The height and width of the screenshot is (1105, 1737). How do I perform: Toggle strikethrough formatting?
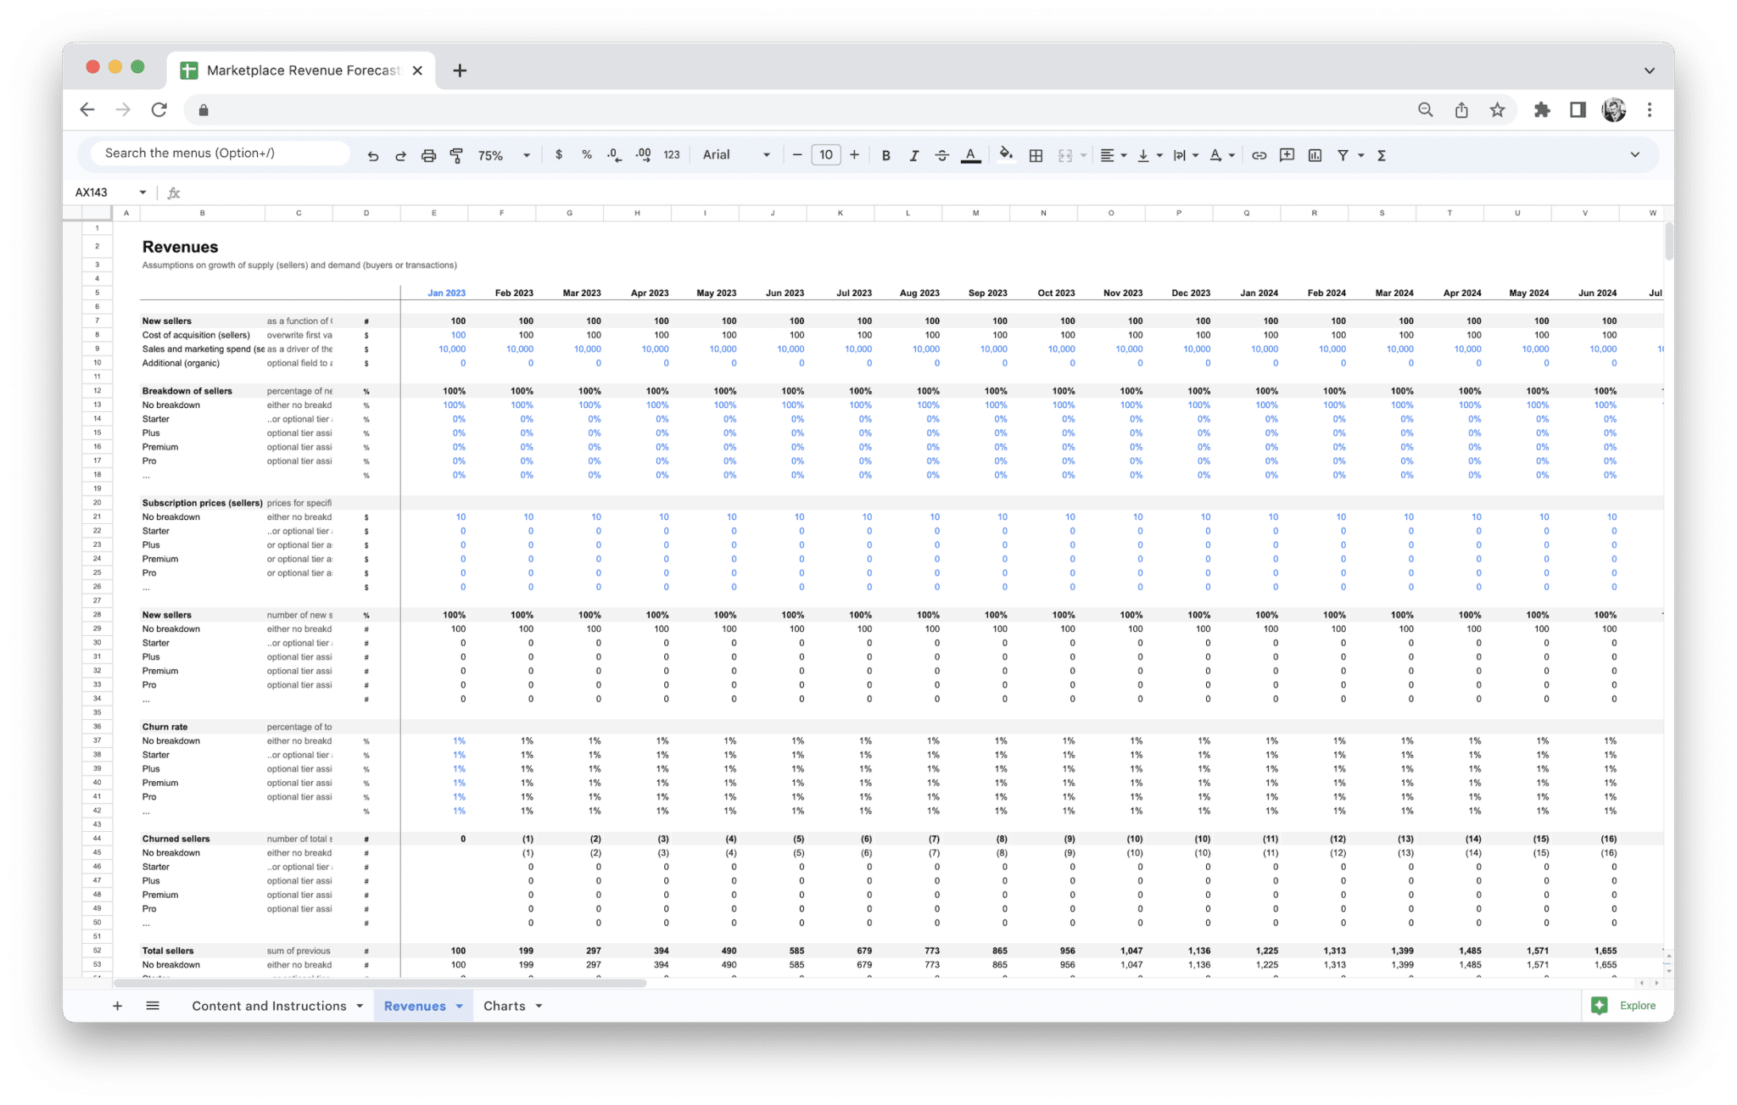tap(942, 155)
